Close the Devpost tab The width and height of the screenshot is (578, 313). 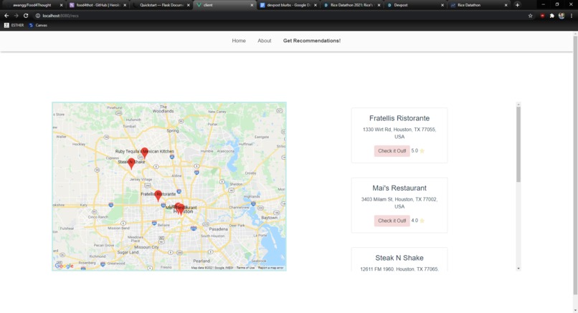442,5
